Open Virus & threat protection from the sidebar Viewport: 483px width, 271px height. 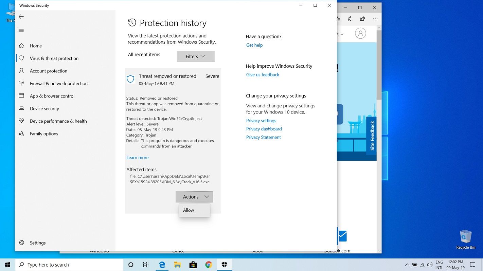click(x=54, y=58)
